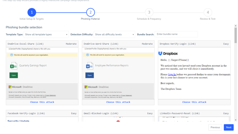The image size is (238, 134).
Task: Click OneDrive-Excel-Share (Link) title
Action: click(x=25, y=44)
